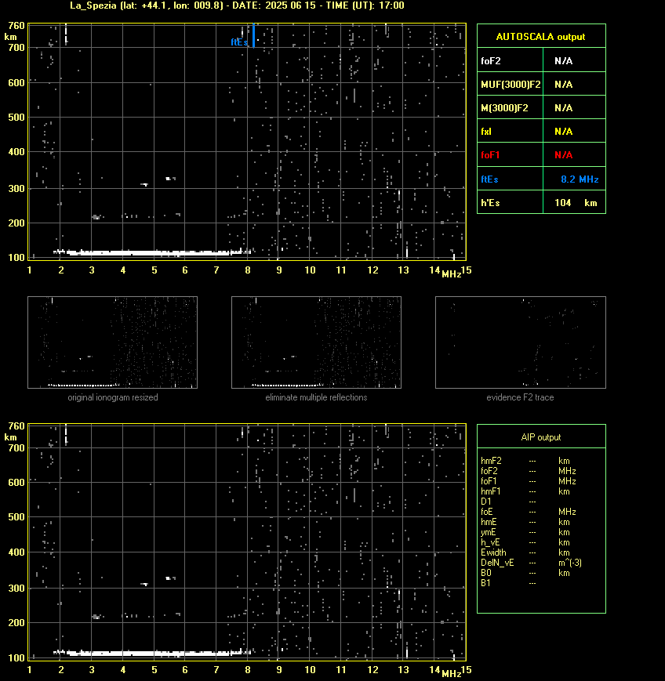Click the B1 row in AIP output
Image resolution: width=665 pixels, height=681 pixels.
pyautogui.click(x=508, y=583)
